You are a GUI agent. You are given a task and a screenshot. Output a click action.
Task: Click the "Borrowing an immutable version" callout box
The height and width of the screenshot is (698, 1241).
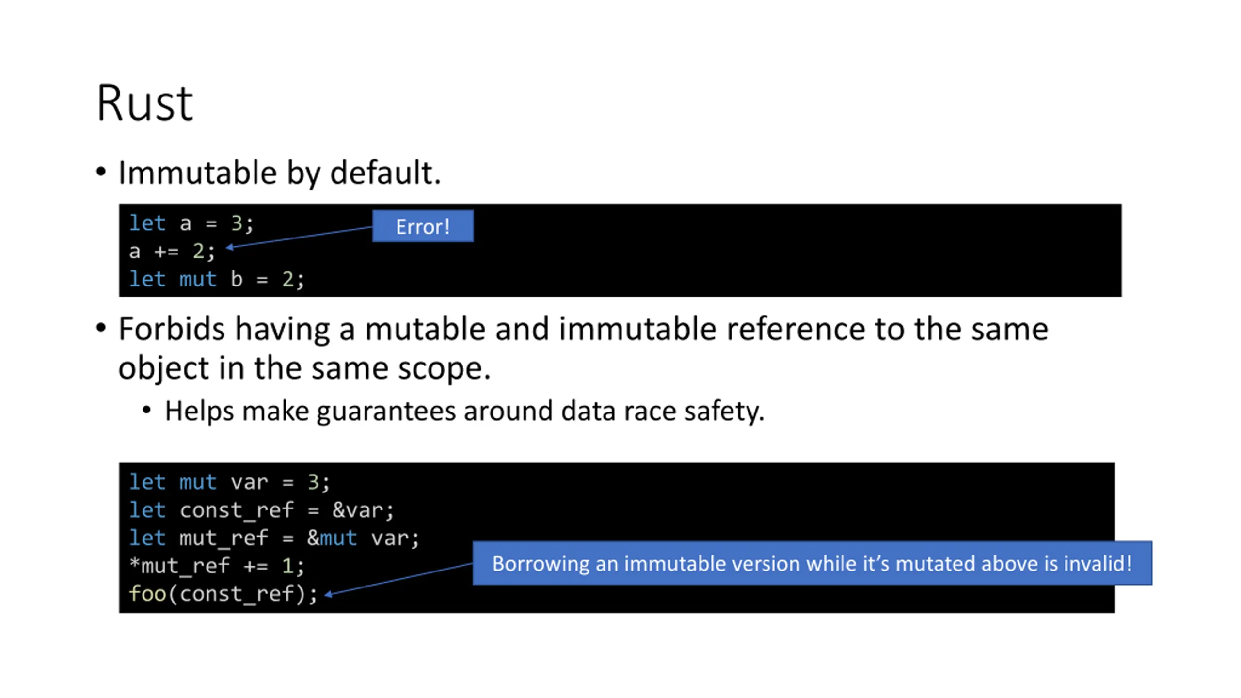(812, 563)
